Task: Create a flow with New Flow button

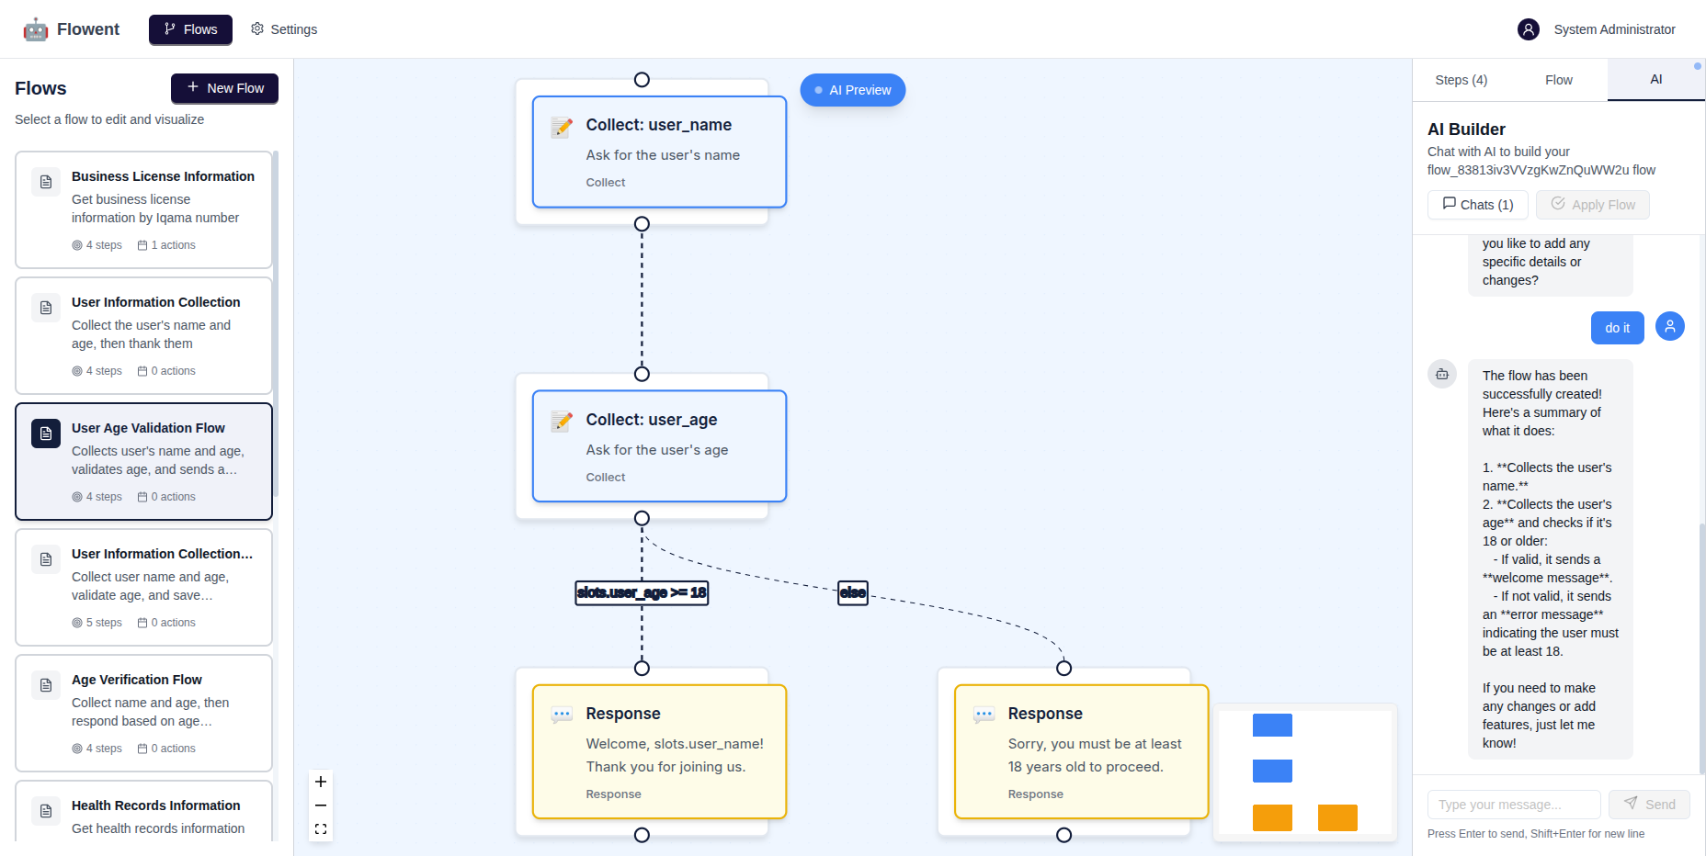Action: [x=224, y=88]
